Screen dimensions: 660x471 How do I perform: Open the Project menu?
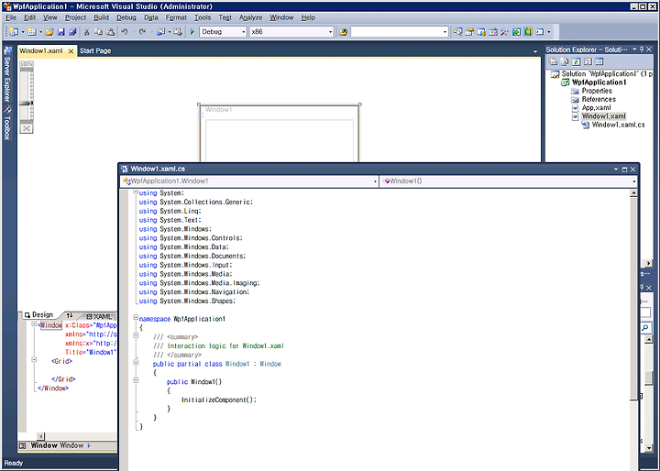click(75, 17)
